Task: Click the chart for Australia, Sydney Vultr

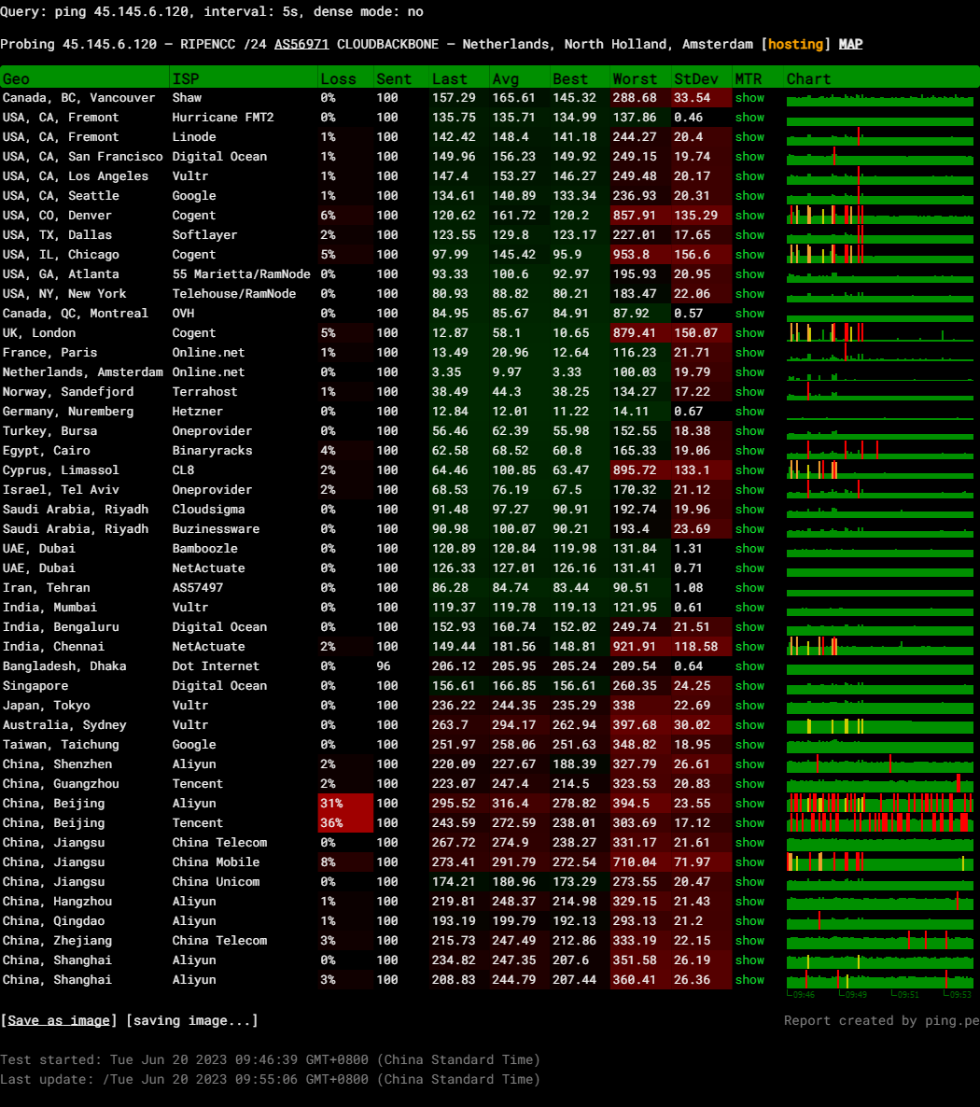Action: (880, 725)
